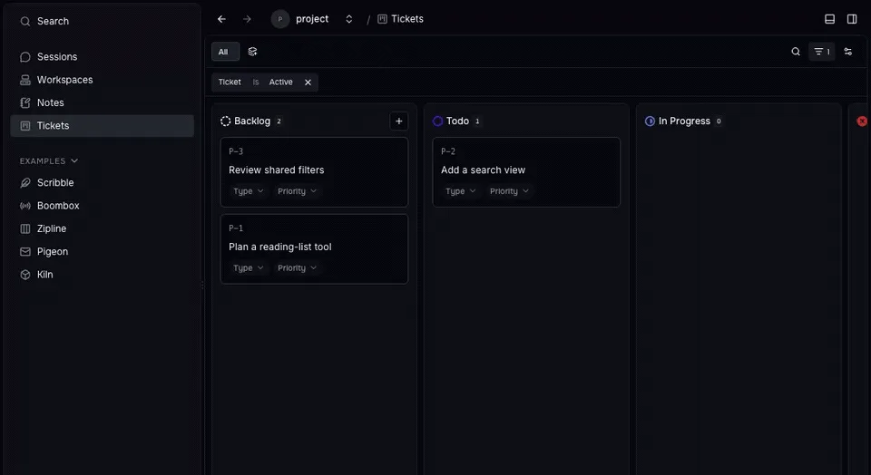Change the Active filter value
Image resolution: width=871 pixels, height=475 pixels.
pos(281,82)
